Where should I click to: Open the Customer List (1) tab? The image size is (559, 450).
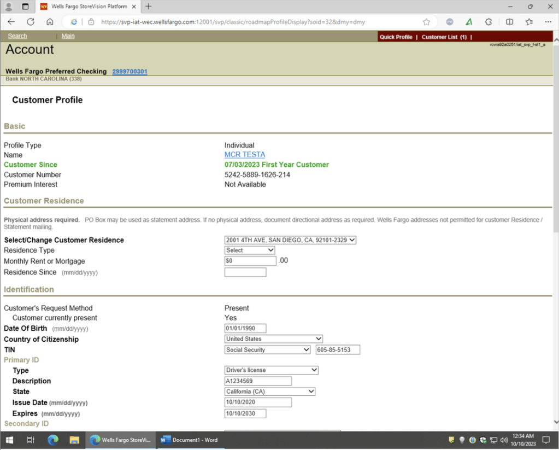[x=444, y=37]
